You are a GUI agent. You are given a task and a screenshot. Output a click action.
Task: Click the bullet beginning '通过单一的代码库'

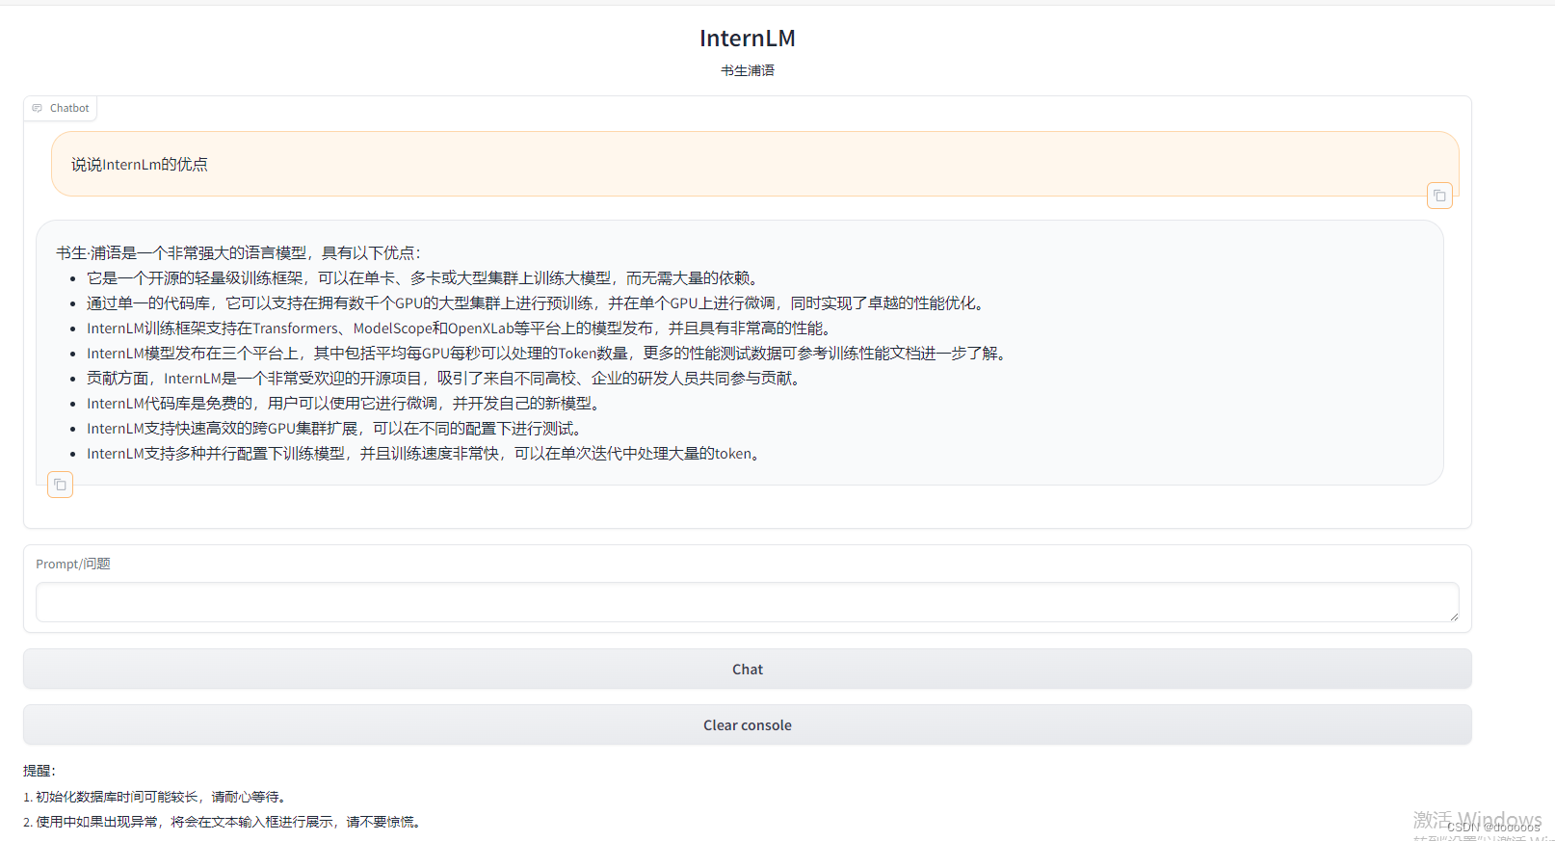point(538,302)
